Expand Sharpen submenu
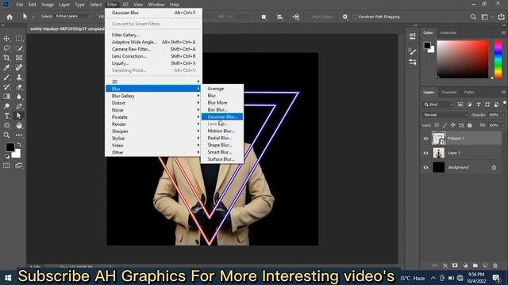This screenshot has width=508, height=285. [x=153, y=131]
